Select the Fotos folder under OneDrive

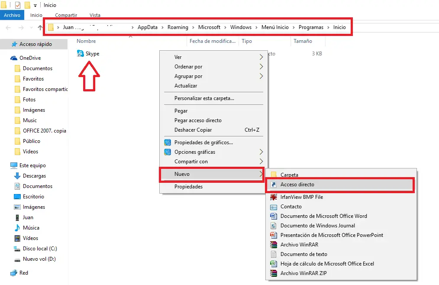[x=29, y=100]
